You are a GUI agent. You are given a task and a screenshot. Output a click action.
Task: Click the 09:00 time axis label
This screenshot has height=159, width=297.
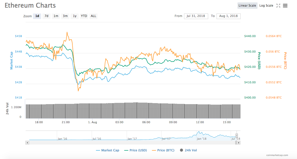173,122
